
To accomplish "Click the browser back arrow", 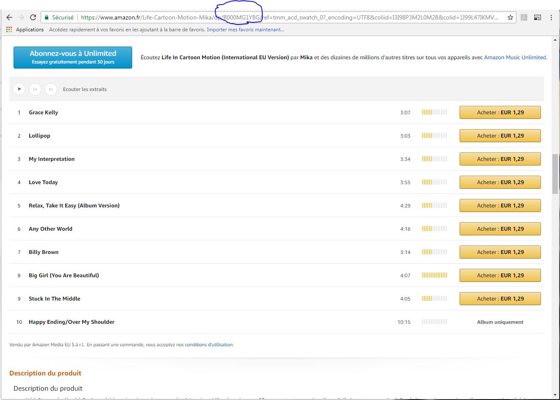I will (9, 17).
